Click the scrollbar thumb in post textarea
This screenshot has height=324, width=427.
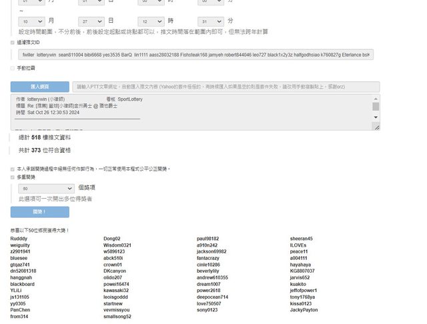click(x=376, y=106)
